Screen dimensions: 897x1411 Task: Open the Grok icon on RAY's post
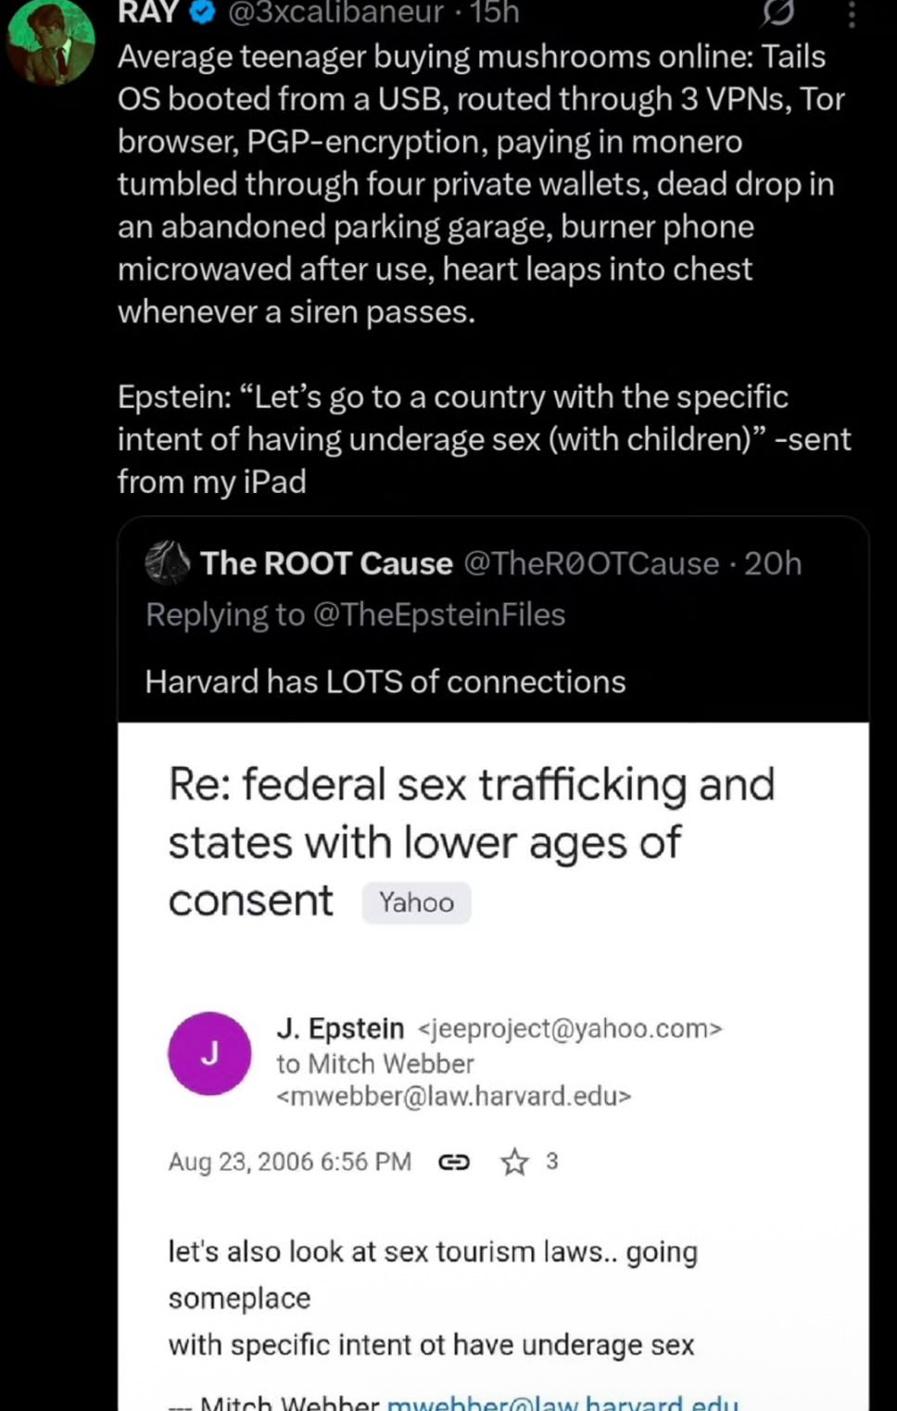pyautogui.click(x=777, y=12)
